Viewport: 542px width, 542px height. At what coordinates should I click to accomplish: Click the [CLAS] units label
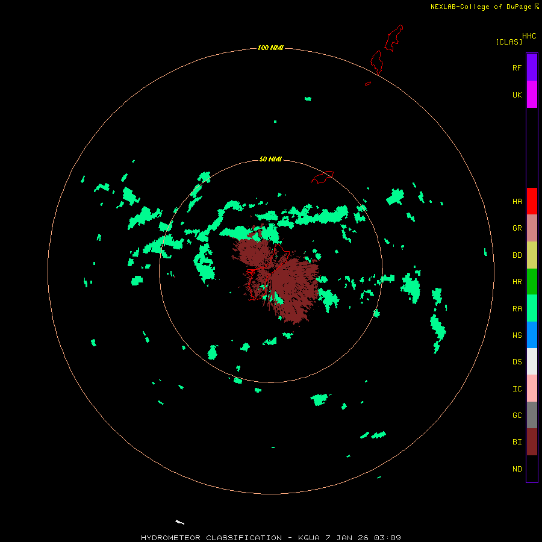(509, 42)
